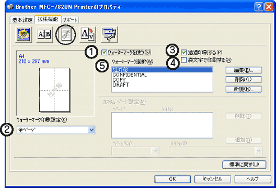Viewport: 276px width, 188px height.
Task: Disable the 透過印刷する checkbox
Action: tap(184, 52)
